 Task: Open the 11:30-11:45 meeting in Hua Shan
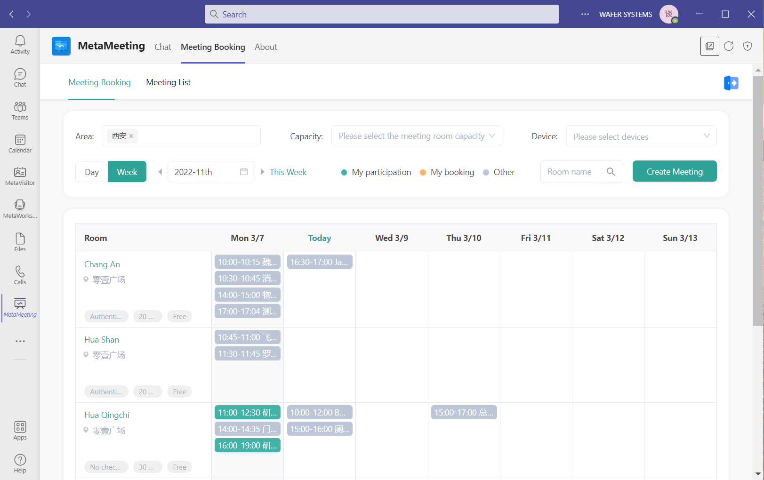(x=248, y=354)
